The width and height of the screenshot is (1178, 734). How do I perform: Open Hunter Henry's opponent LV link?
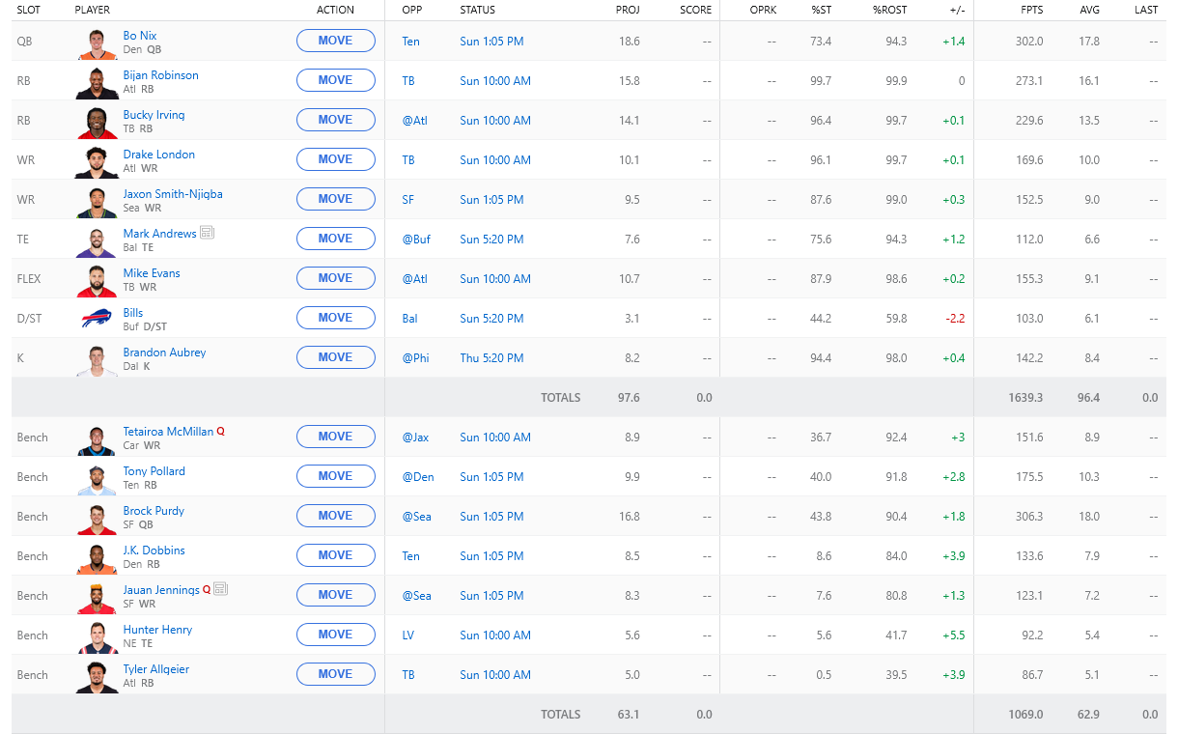(409, 635)
